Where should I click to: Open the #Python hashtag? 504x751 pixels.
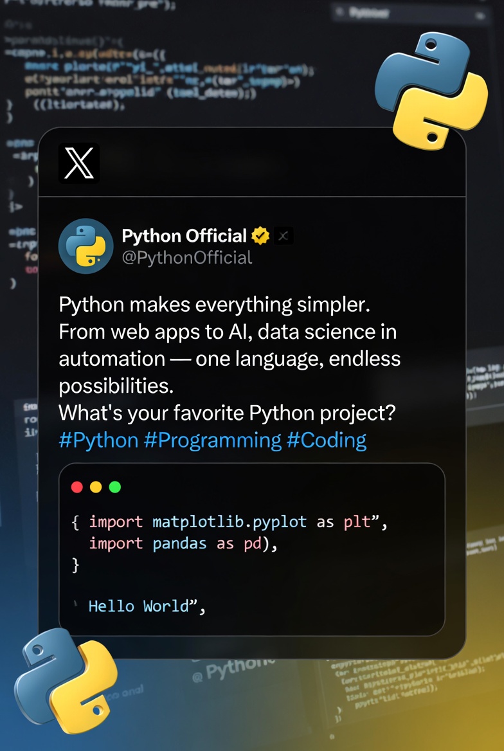(99, 440)
